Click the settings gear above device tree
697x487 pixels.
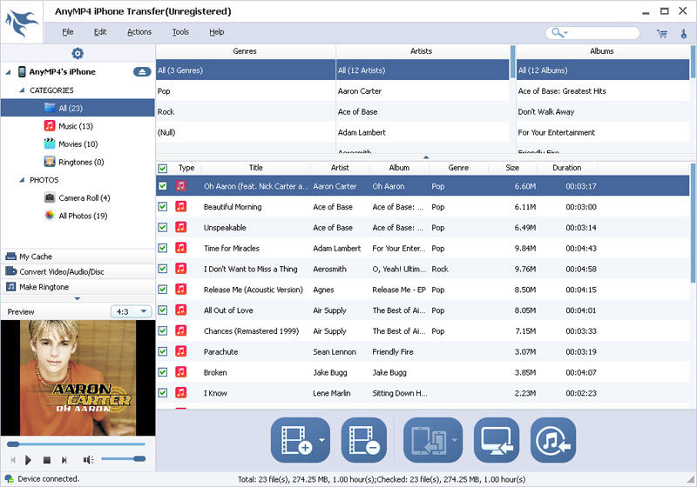pyautogui.click(x=78, y=53)
